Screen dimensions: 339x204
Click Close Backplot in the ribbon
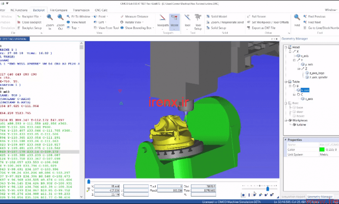[x=29, y=22]
